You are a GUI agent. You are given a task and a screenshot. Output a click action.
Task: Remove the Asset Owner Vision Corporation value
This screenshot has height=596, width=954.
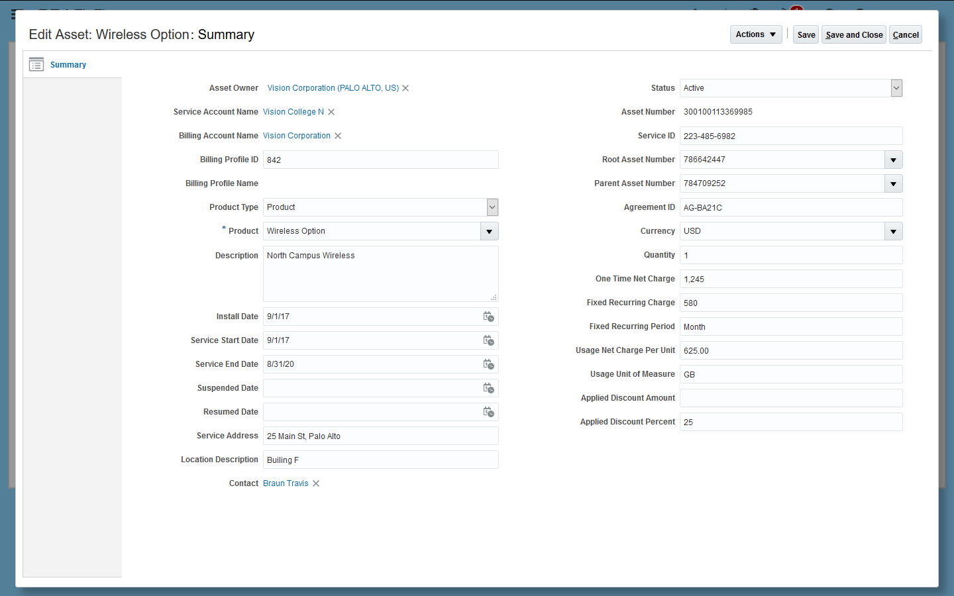[x=405, y=88]
